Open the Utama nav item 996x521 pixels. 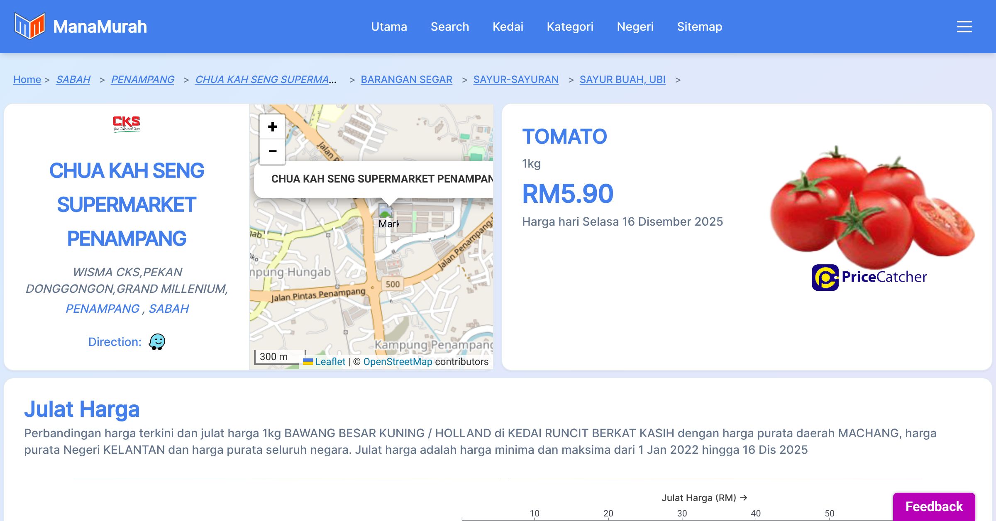(389, 27)
